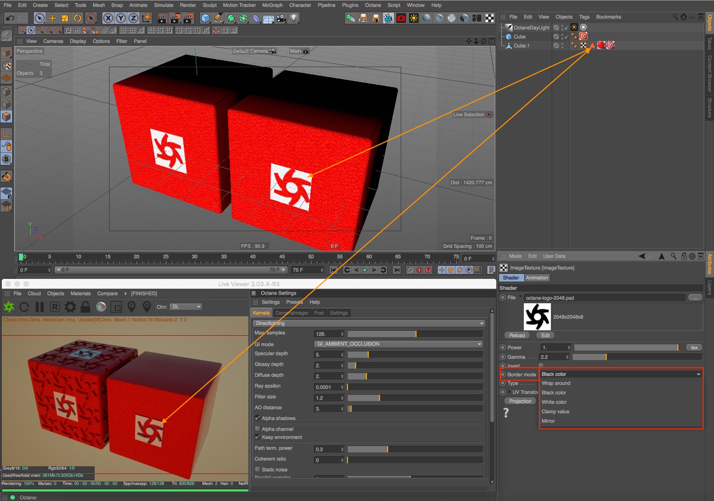Click the Make Editable icon in left sidebar
The image size is (714, 501).
pyautogui.click(x=6, y=35)
